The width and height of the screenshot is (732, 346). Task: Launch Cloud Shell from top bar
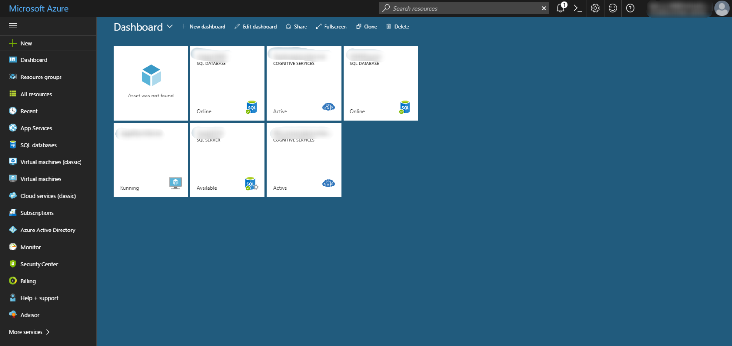[x=578, y=8]
